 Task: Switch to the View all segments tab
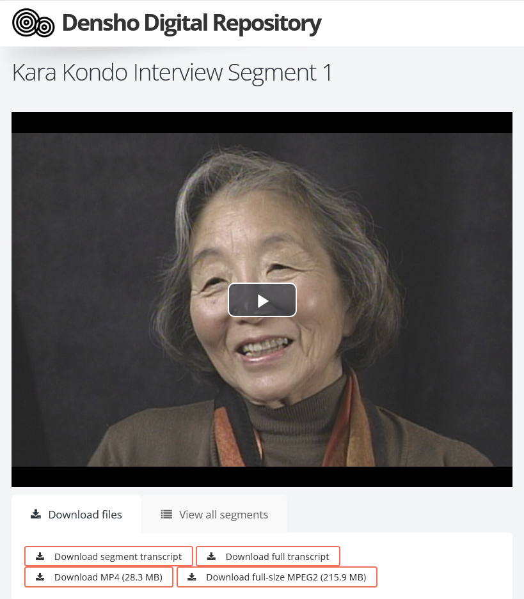[214, 514]
